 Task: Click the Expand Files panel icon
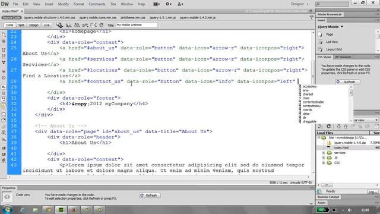click(377, 127)
